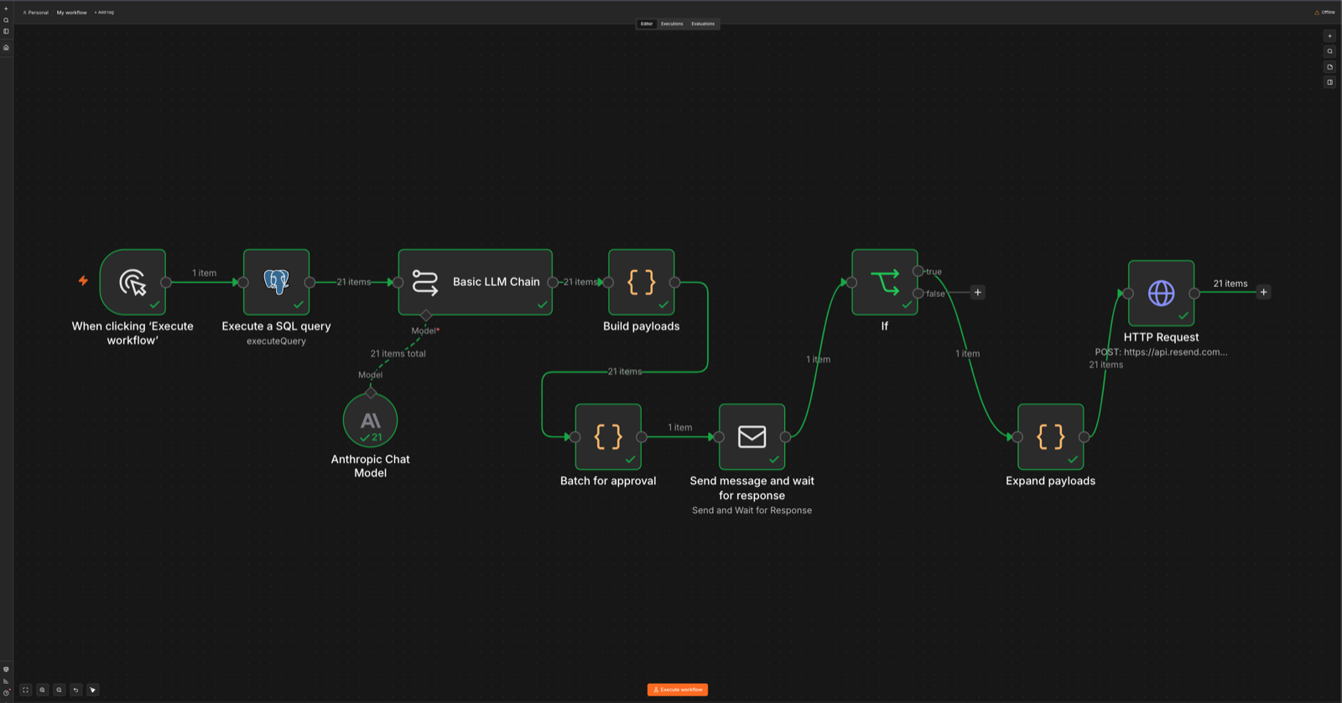Viewport: 1342px width, 703px height.
Task: Select the Postgres SQL query node
Action: [276, 282]
